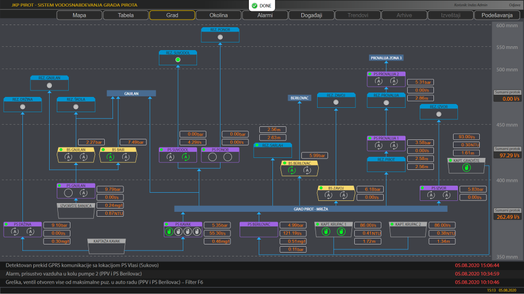Click the first green pump in PS Kavak
Image resolution: width=524 pixels, height=294 pixels.
[x=170, y=232]
